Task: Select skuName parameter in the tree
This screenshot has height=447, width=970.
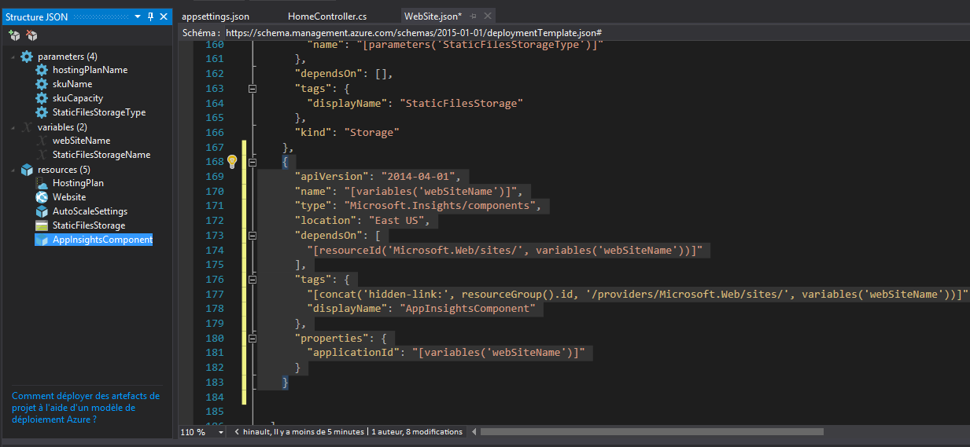Action: [72, 84]
